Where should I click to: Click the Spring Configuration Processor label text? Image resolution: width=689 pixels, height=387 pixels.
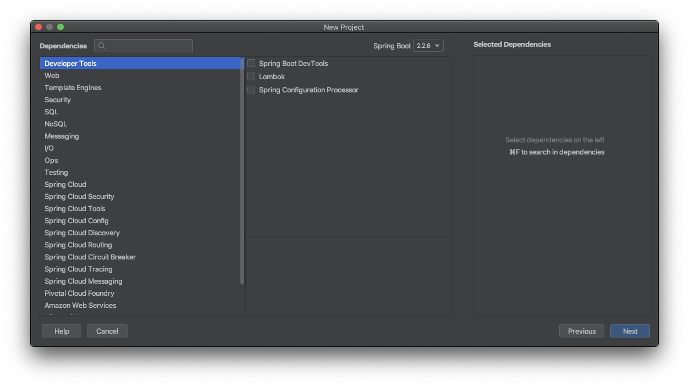pyautogui.click(x=308, y=90)
